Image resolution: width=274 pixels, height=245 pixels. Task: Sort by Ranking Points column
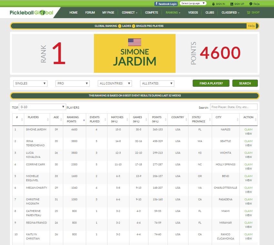(75, 119)
